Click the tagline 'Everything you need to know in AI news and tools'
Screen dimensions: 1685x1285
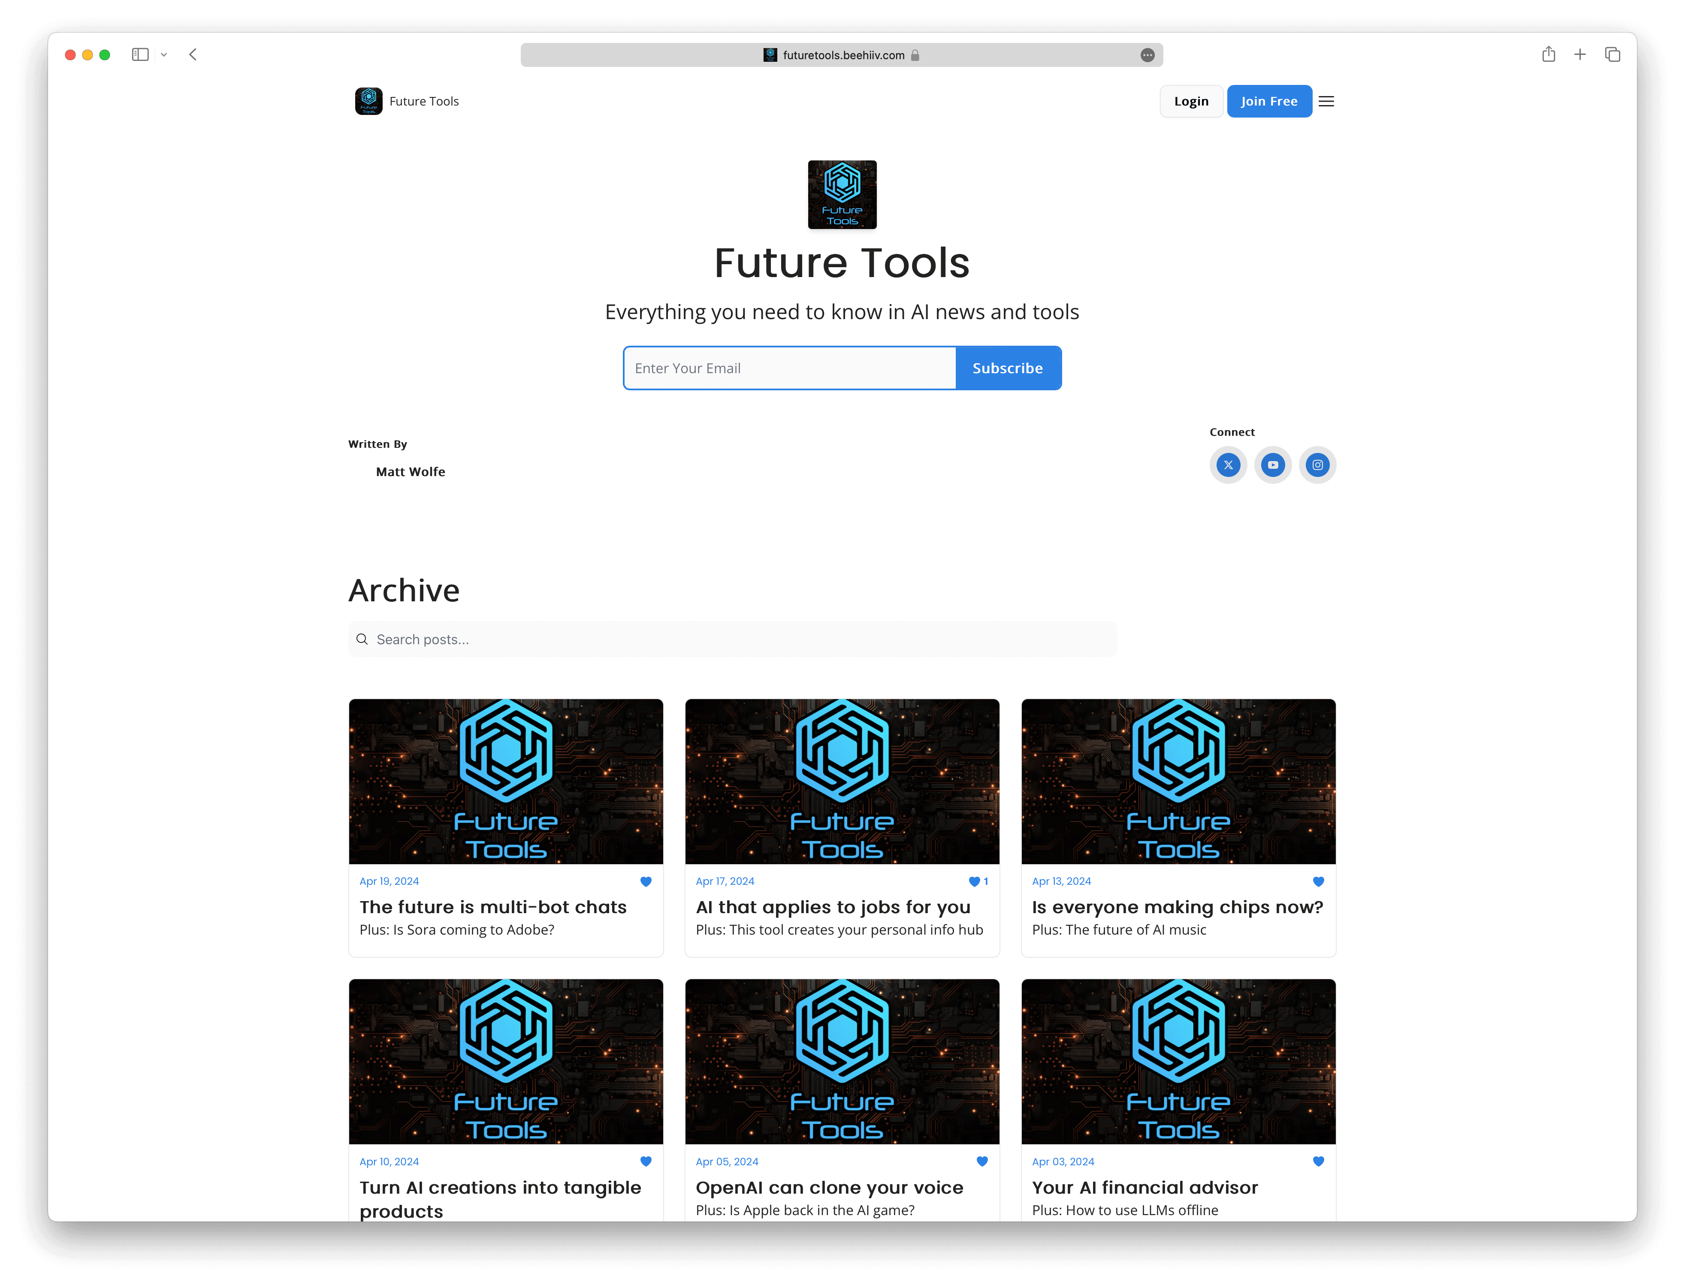point(841,312)
